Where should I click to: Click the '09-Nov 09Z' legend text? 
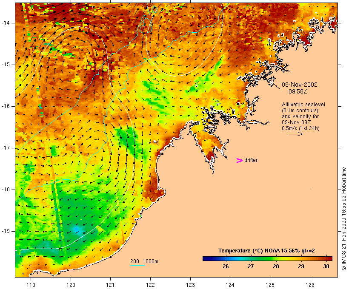pos(296,122)
